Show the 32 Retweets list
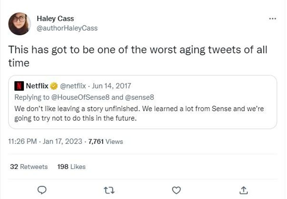This screenshot has width=287, height=199. [x=29, y=167]
